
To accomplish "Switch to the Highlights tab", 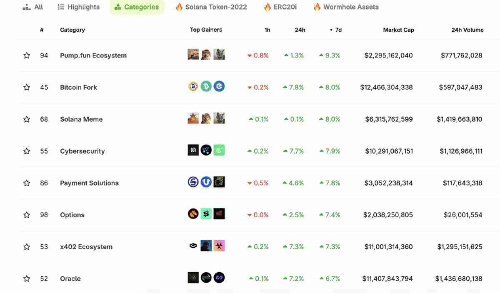I will [x=79, y=7].
